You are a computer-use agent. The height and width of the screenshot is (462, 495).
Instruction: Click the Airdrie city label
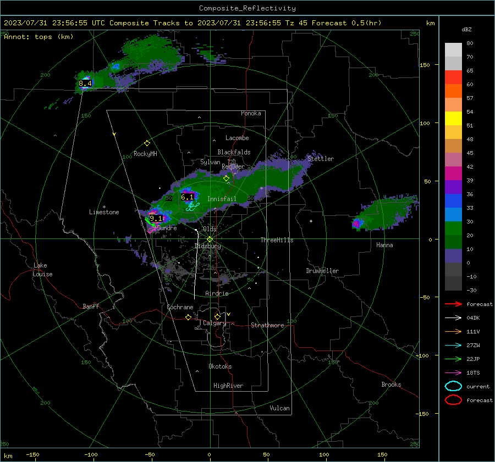click(217, 293)
